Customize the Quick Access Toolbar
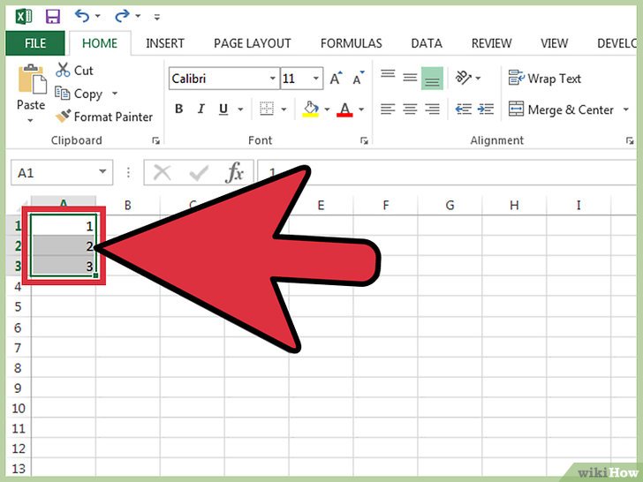The height and width of the screenshot is (482, 643). click(x=156, y=17)
